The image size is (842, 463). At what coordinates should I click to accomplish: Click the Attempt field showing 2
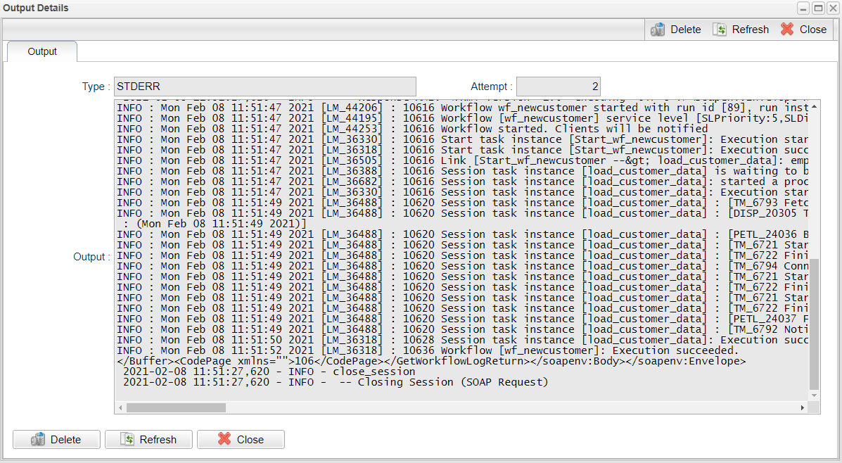point(559,87)
